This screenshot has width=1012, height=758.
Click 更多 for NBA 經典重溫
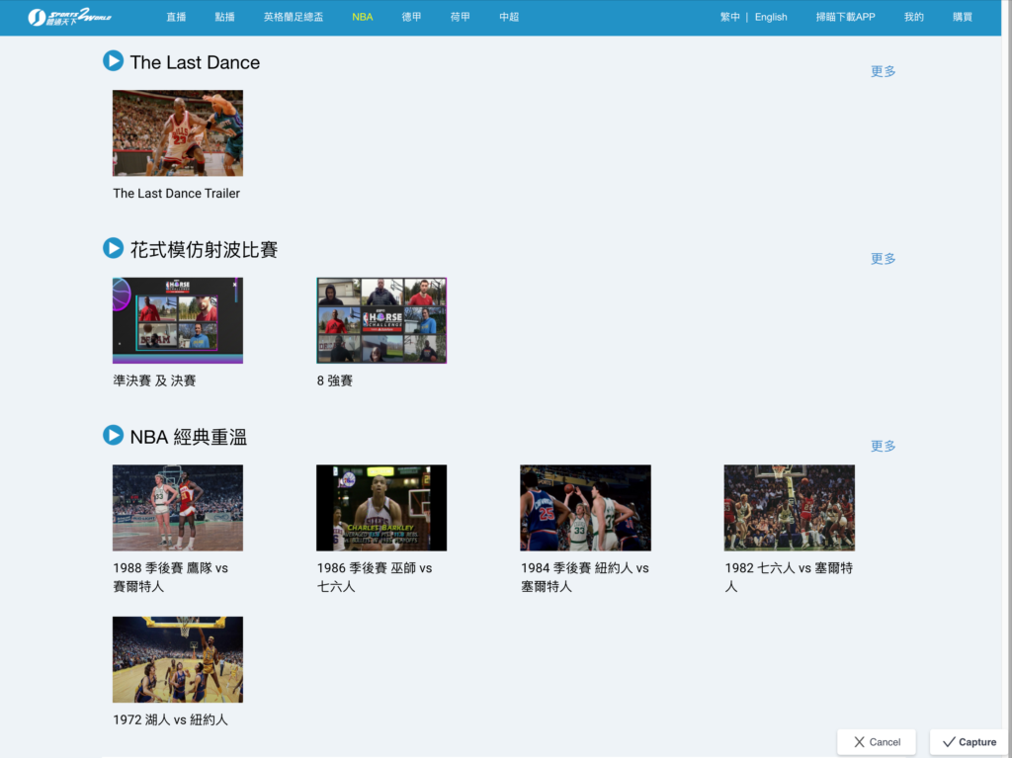click(883, 446)
